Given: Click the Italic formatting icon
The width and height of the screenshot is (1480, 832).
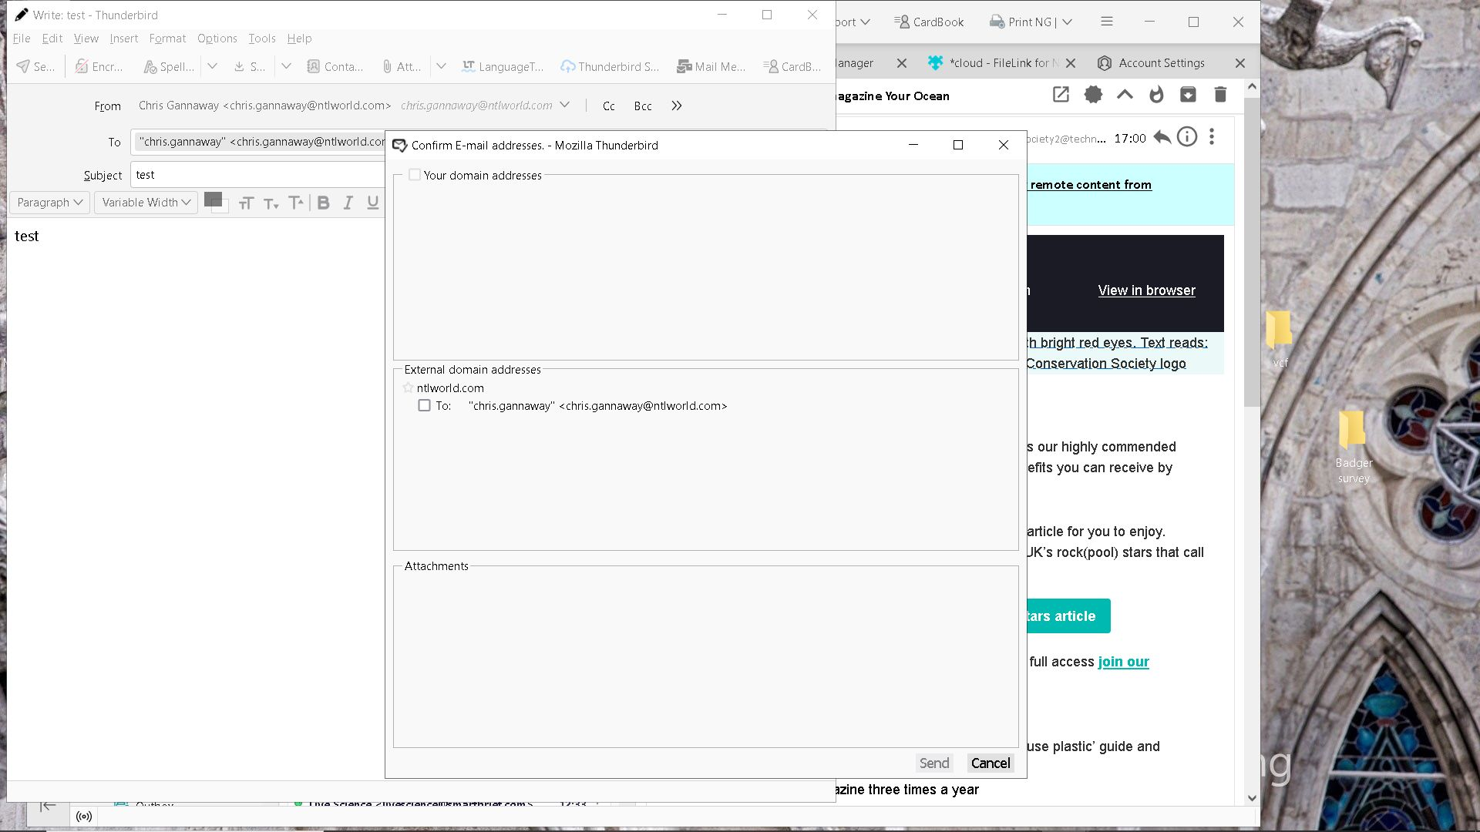Looking at the screenshot, I should pos(348,203).
